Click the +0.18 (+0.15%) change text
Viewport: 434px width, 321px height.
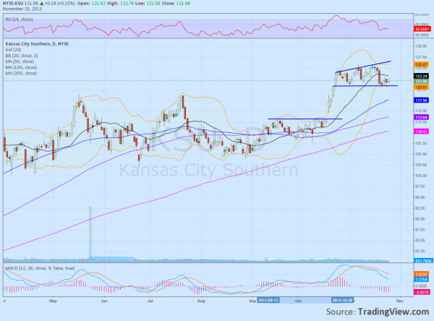pos(60,4)
